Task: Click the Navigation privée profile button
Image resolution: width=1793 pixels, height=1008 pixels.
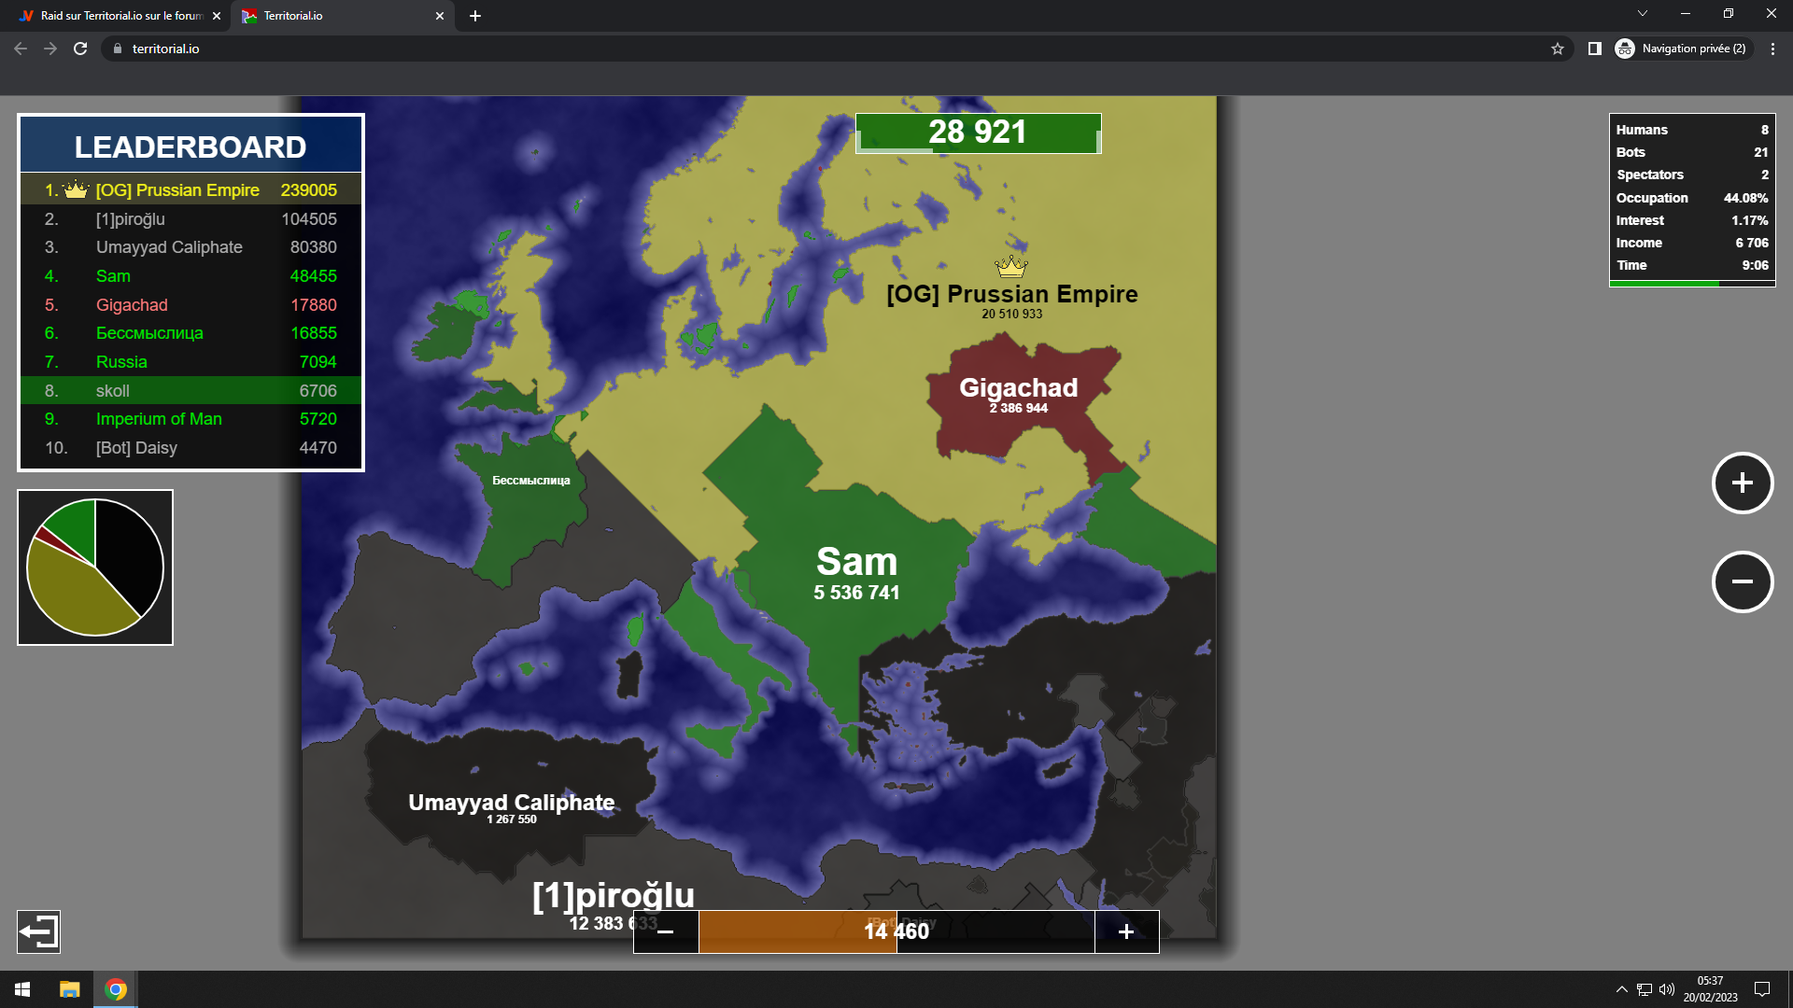Action: [x=1682, y=49]
